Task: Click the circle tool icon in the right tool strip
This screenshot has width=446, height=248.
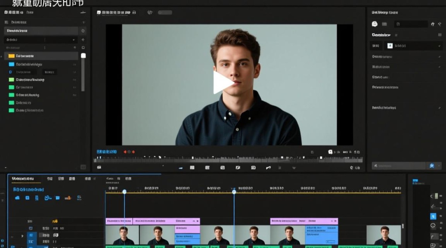Action: click(x=433, y=226)
